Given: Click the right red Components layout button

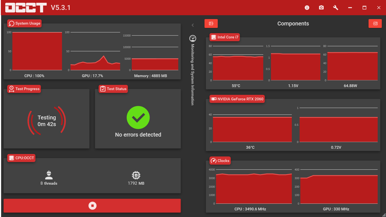Looking at the screenshot, I should coord(375,23).
